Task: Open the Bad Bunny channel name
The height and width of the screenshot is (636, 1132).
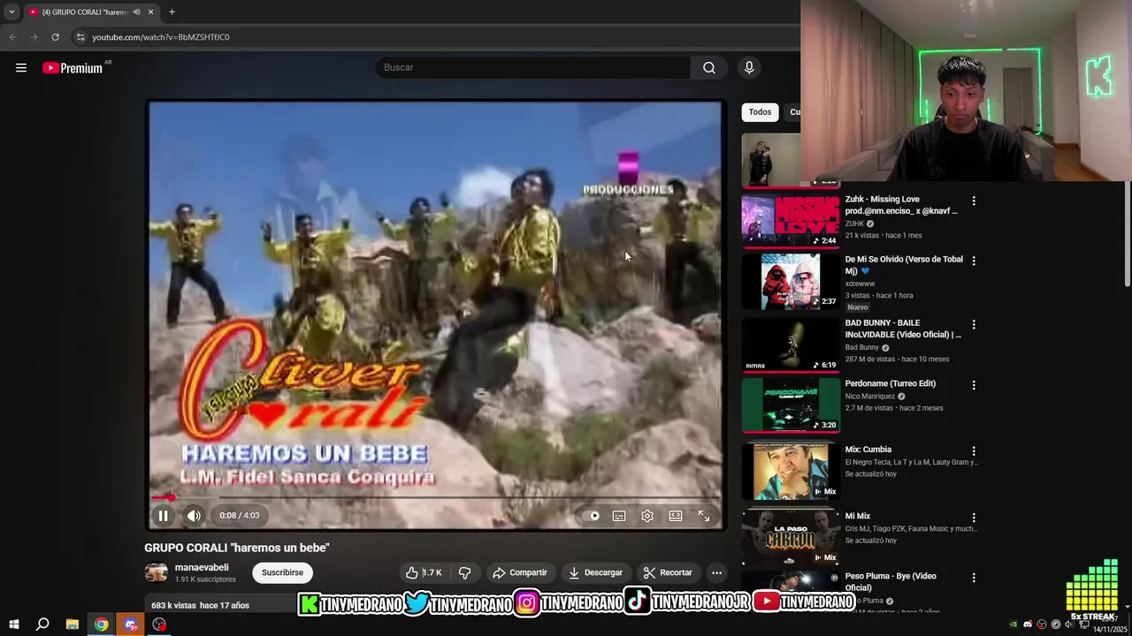Action: pyautogui.click(x=862, y=348)
